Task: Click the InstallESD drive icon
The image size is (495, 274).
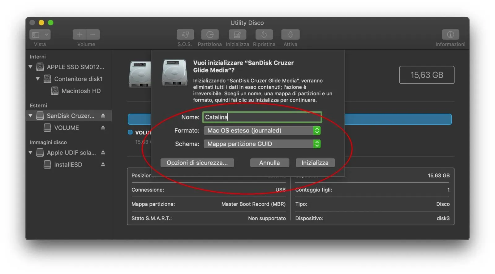Action: coord(47,164)
